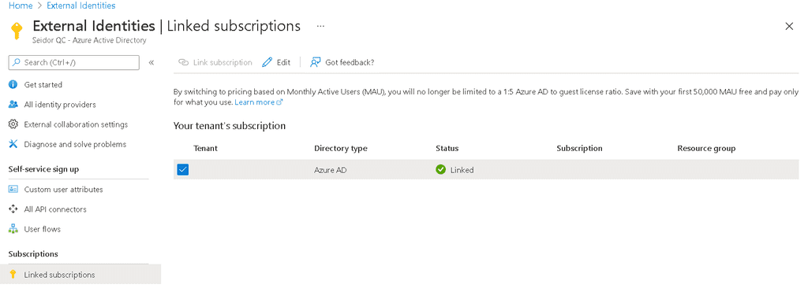808x292 pixels.
Task: Click the Edit pencil icon
Action: tap(267, 62)
